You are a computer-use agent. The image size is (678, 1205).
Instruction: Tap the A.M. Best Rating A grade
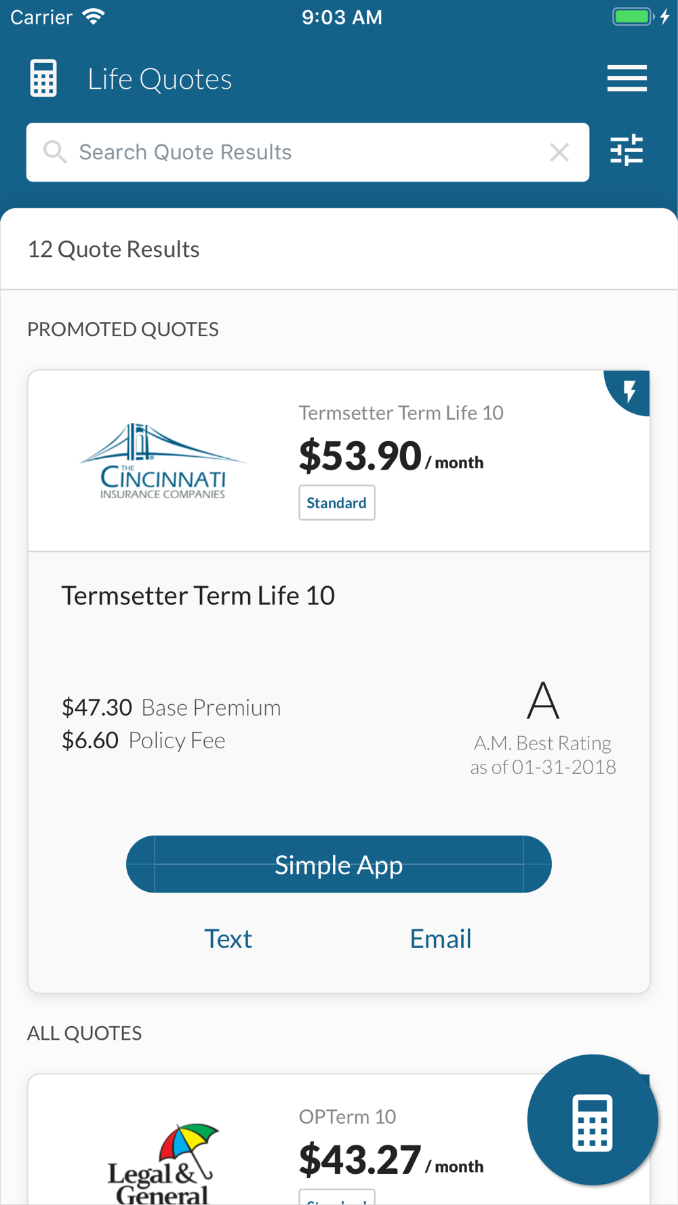543,701
